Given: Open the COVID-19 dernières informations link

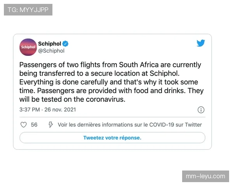Looking at the screenshot, I should (x=130, y=125).
